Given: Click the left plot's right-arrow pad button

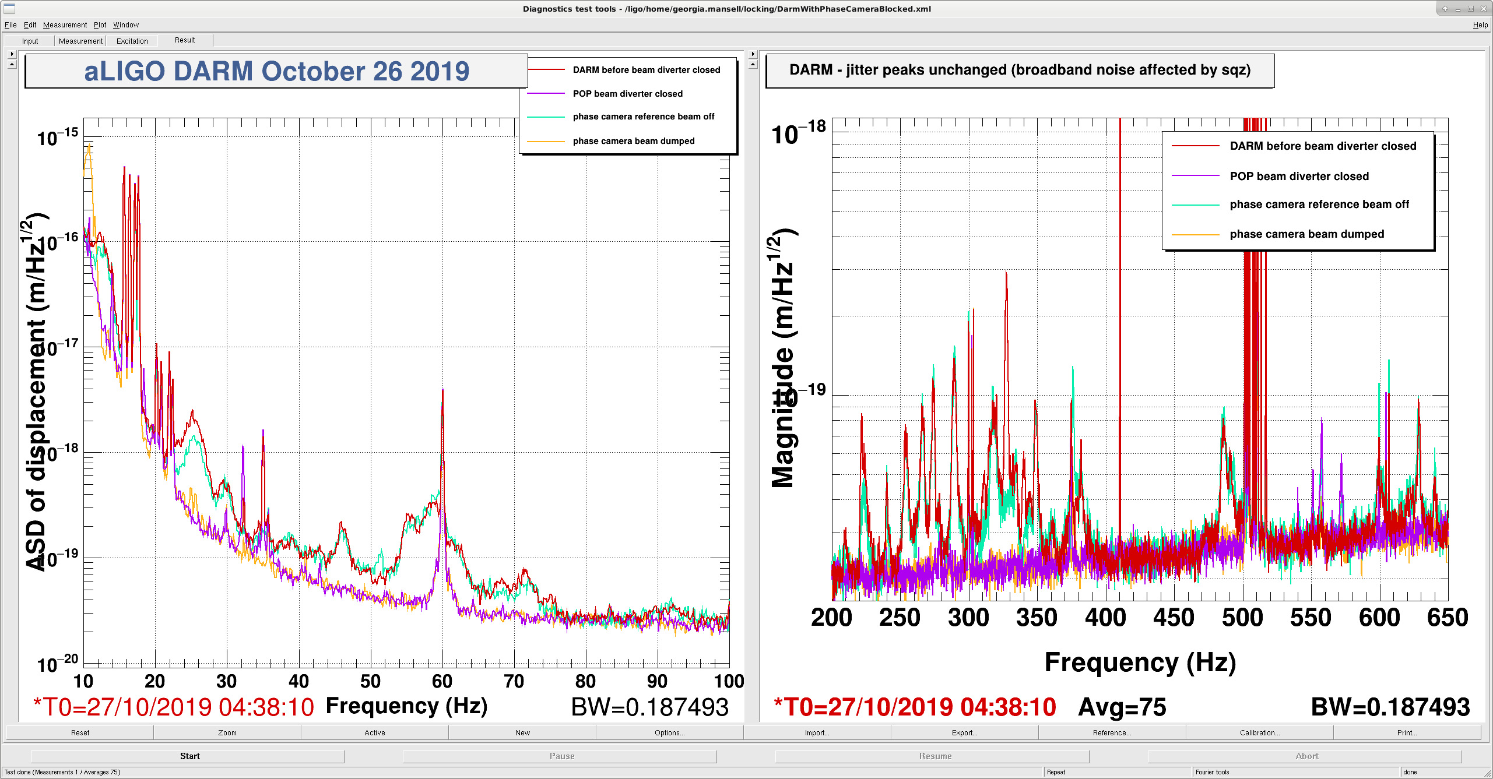Looking at the screenshot, I should coord(12,54).
